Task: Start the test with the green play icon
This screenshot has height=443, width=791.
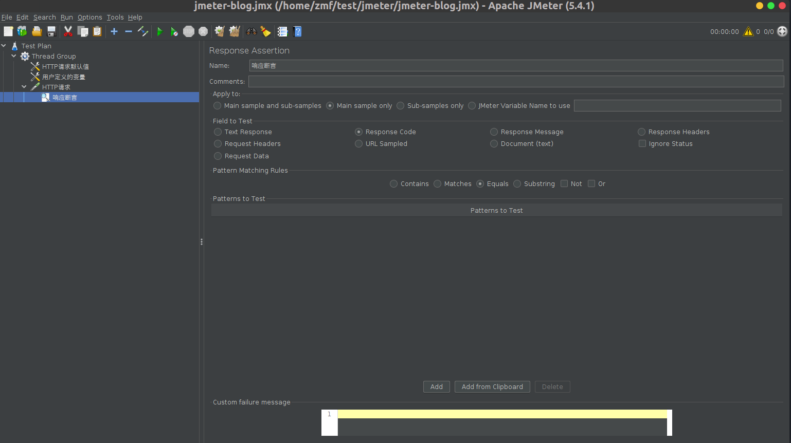Action: point(160,31)
